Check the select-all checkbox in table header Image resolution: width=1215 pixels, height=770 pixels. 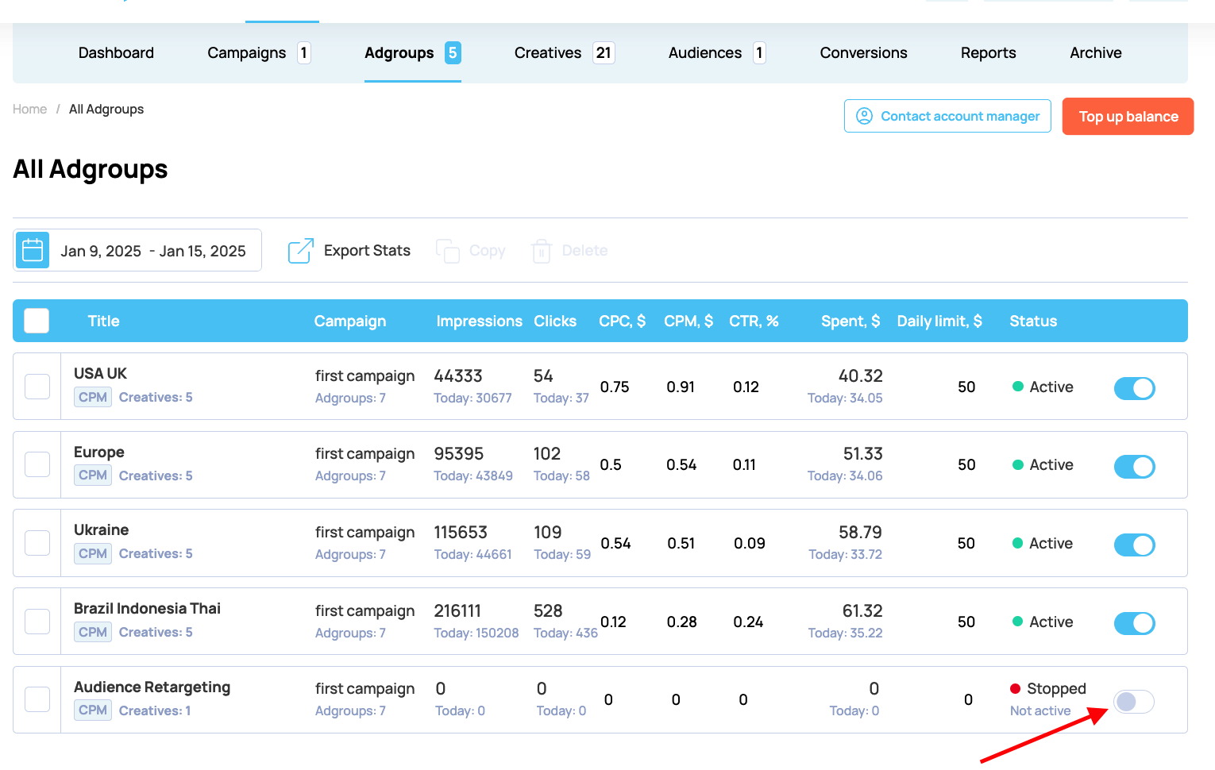point(36,321)
